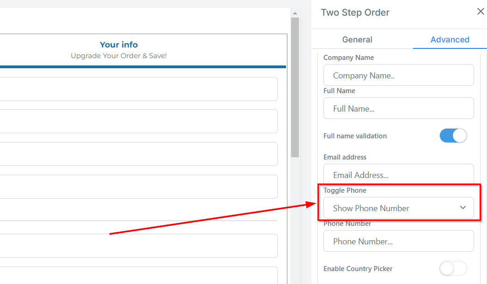Click the fourth field under Your info
The height and width of the screenshot is (284, 487).
tap(139, 187)
